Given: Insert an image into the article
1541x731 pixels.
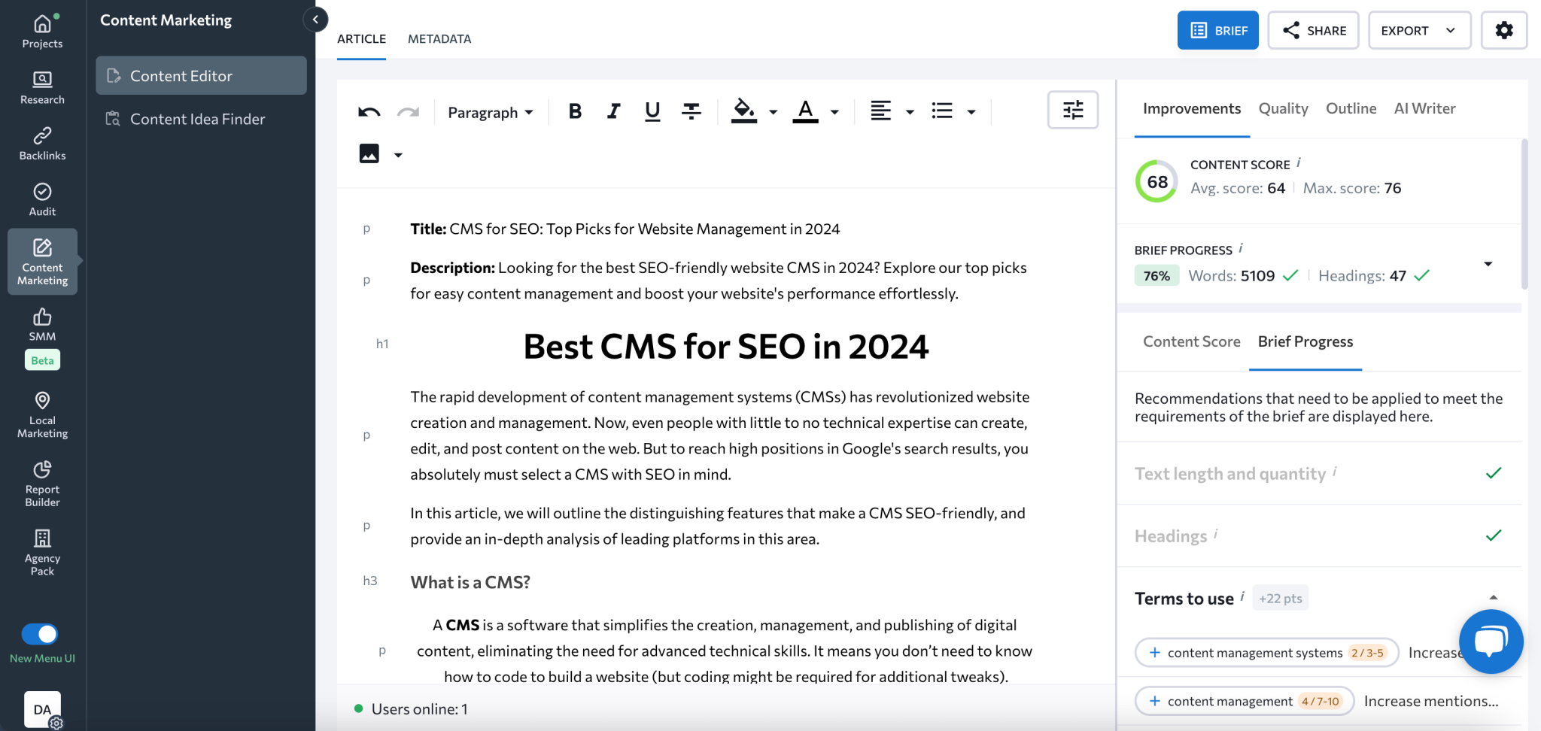Looking at the screenshot, I should click(x=368, y=153).
